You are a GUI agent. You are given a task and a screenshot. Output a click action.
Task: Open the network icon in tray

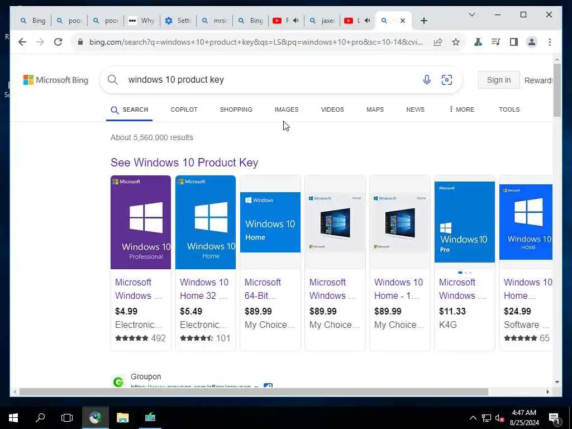(x=487, y=418)
